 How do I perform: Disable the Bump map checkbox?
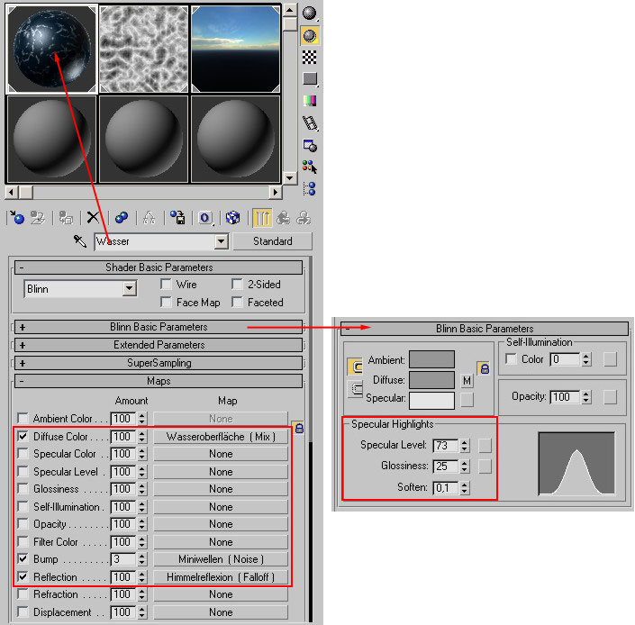coord(23,560)
